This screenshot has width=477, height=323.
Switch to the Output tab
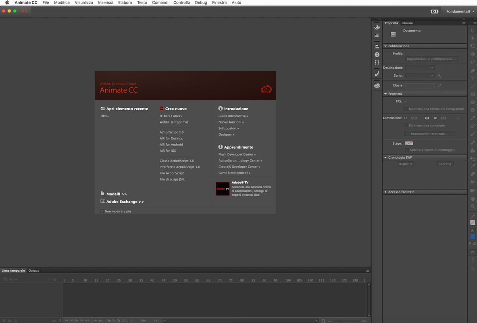33,271
